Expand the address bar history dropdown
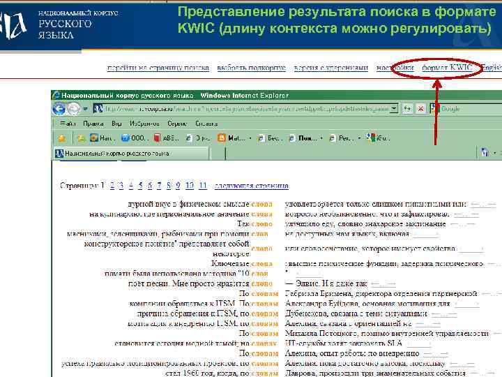The image size is (502, 377). [x=394, y=109]
